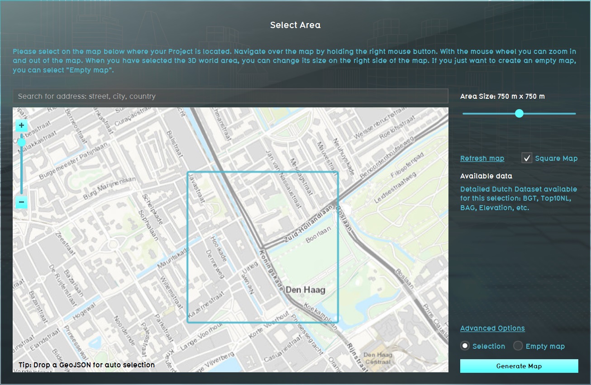Select the Selection radio button
Viewport: 591px width, 385px height.
pos(465,346)
